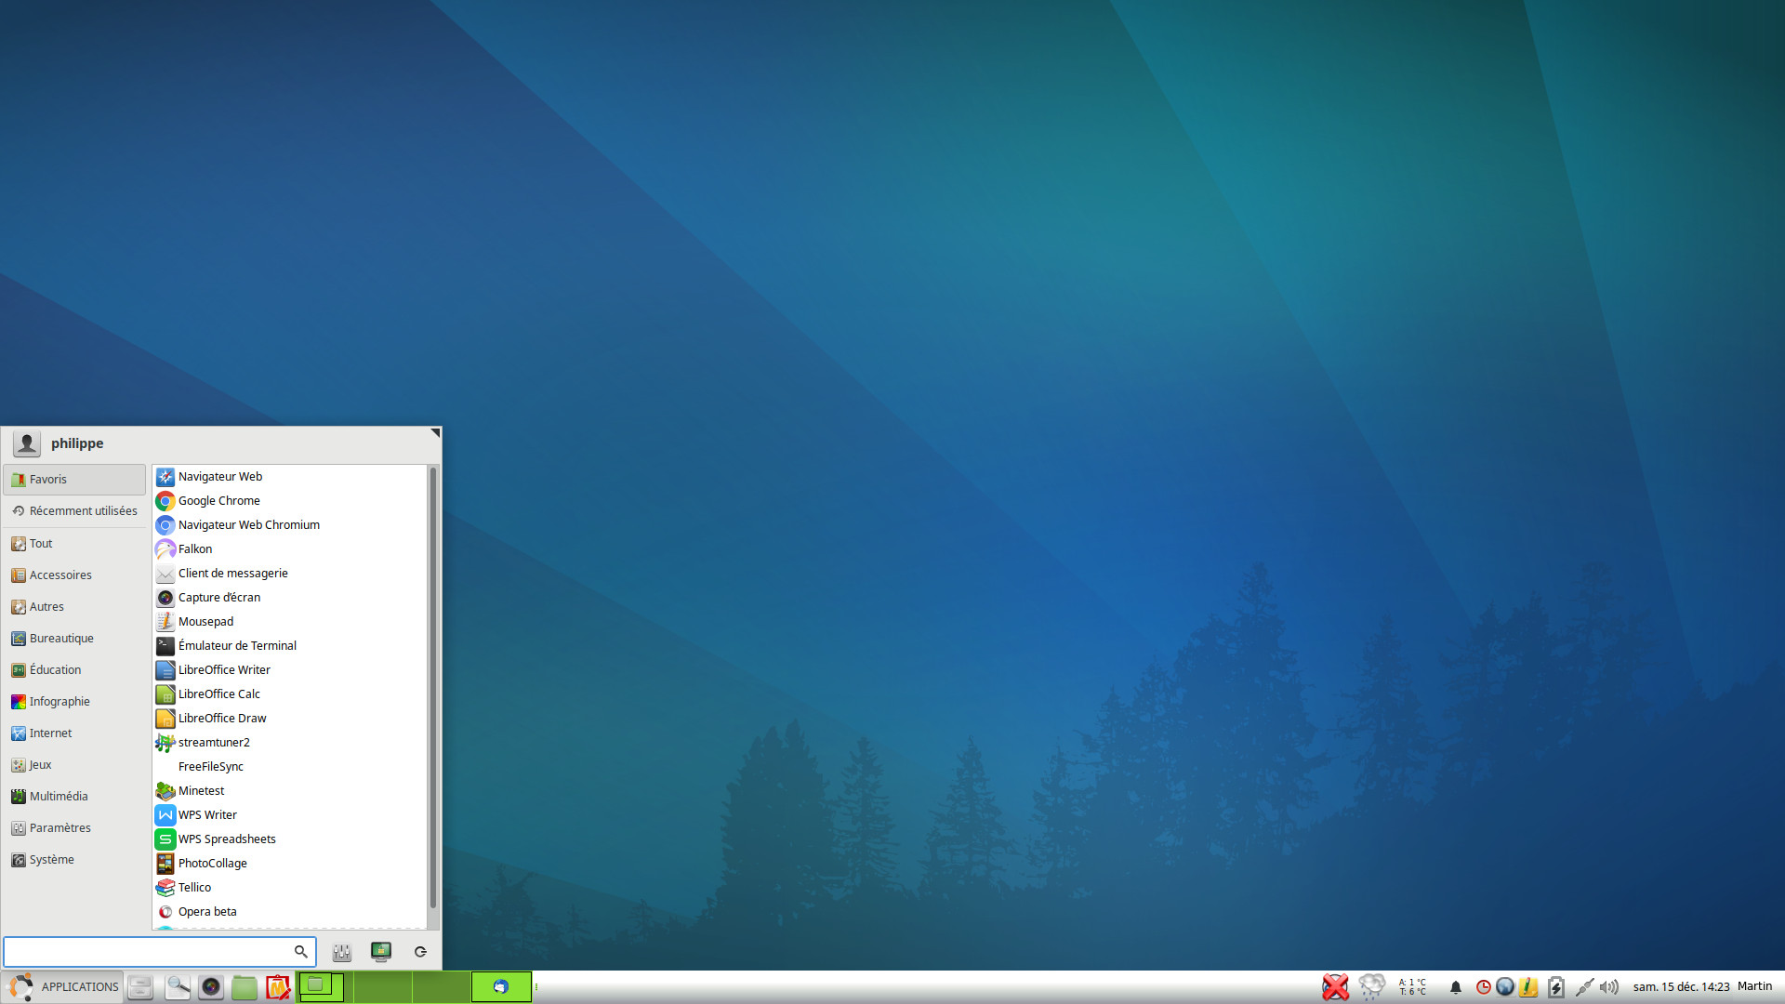The width and height of the screenshot is (1785, 1004).
Task: Click the favorites list vertical scrollbar
Action: pos(432,688)
